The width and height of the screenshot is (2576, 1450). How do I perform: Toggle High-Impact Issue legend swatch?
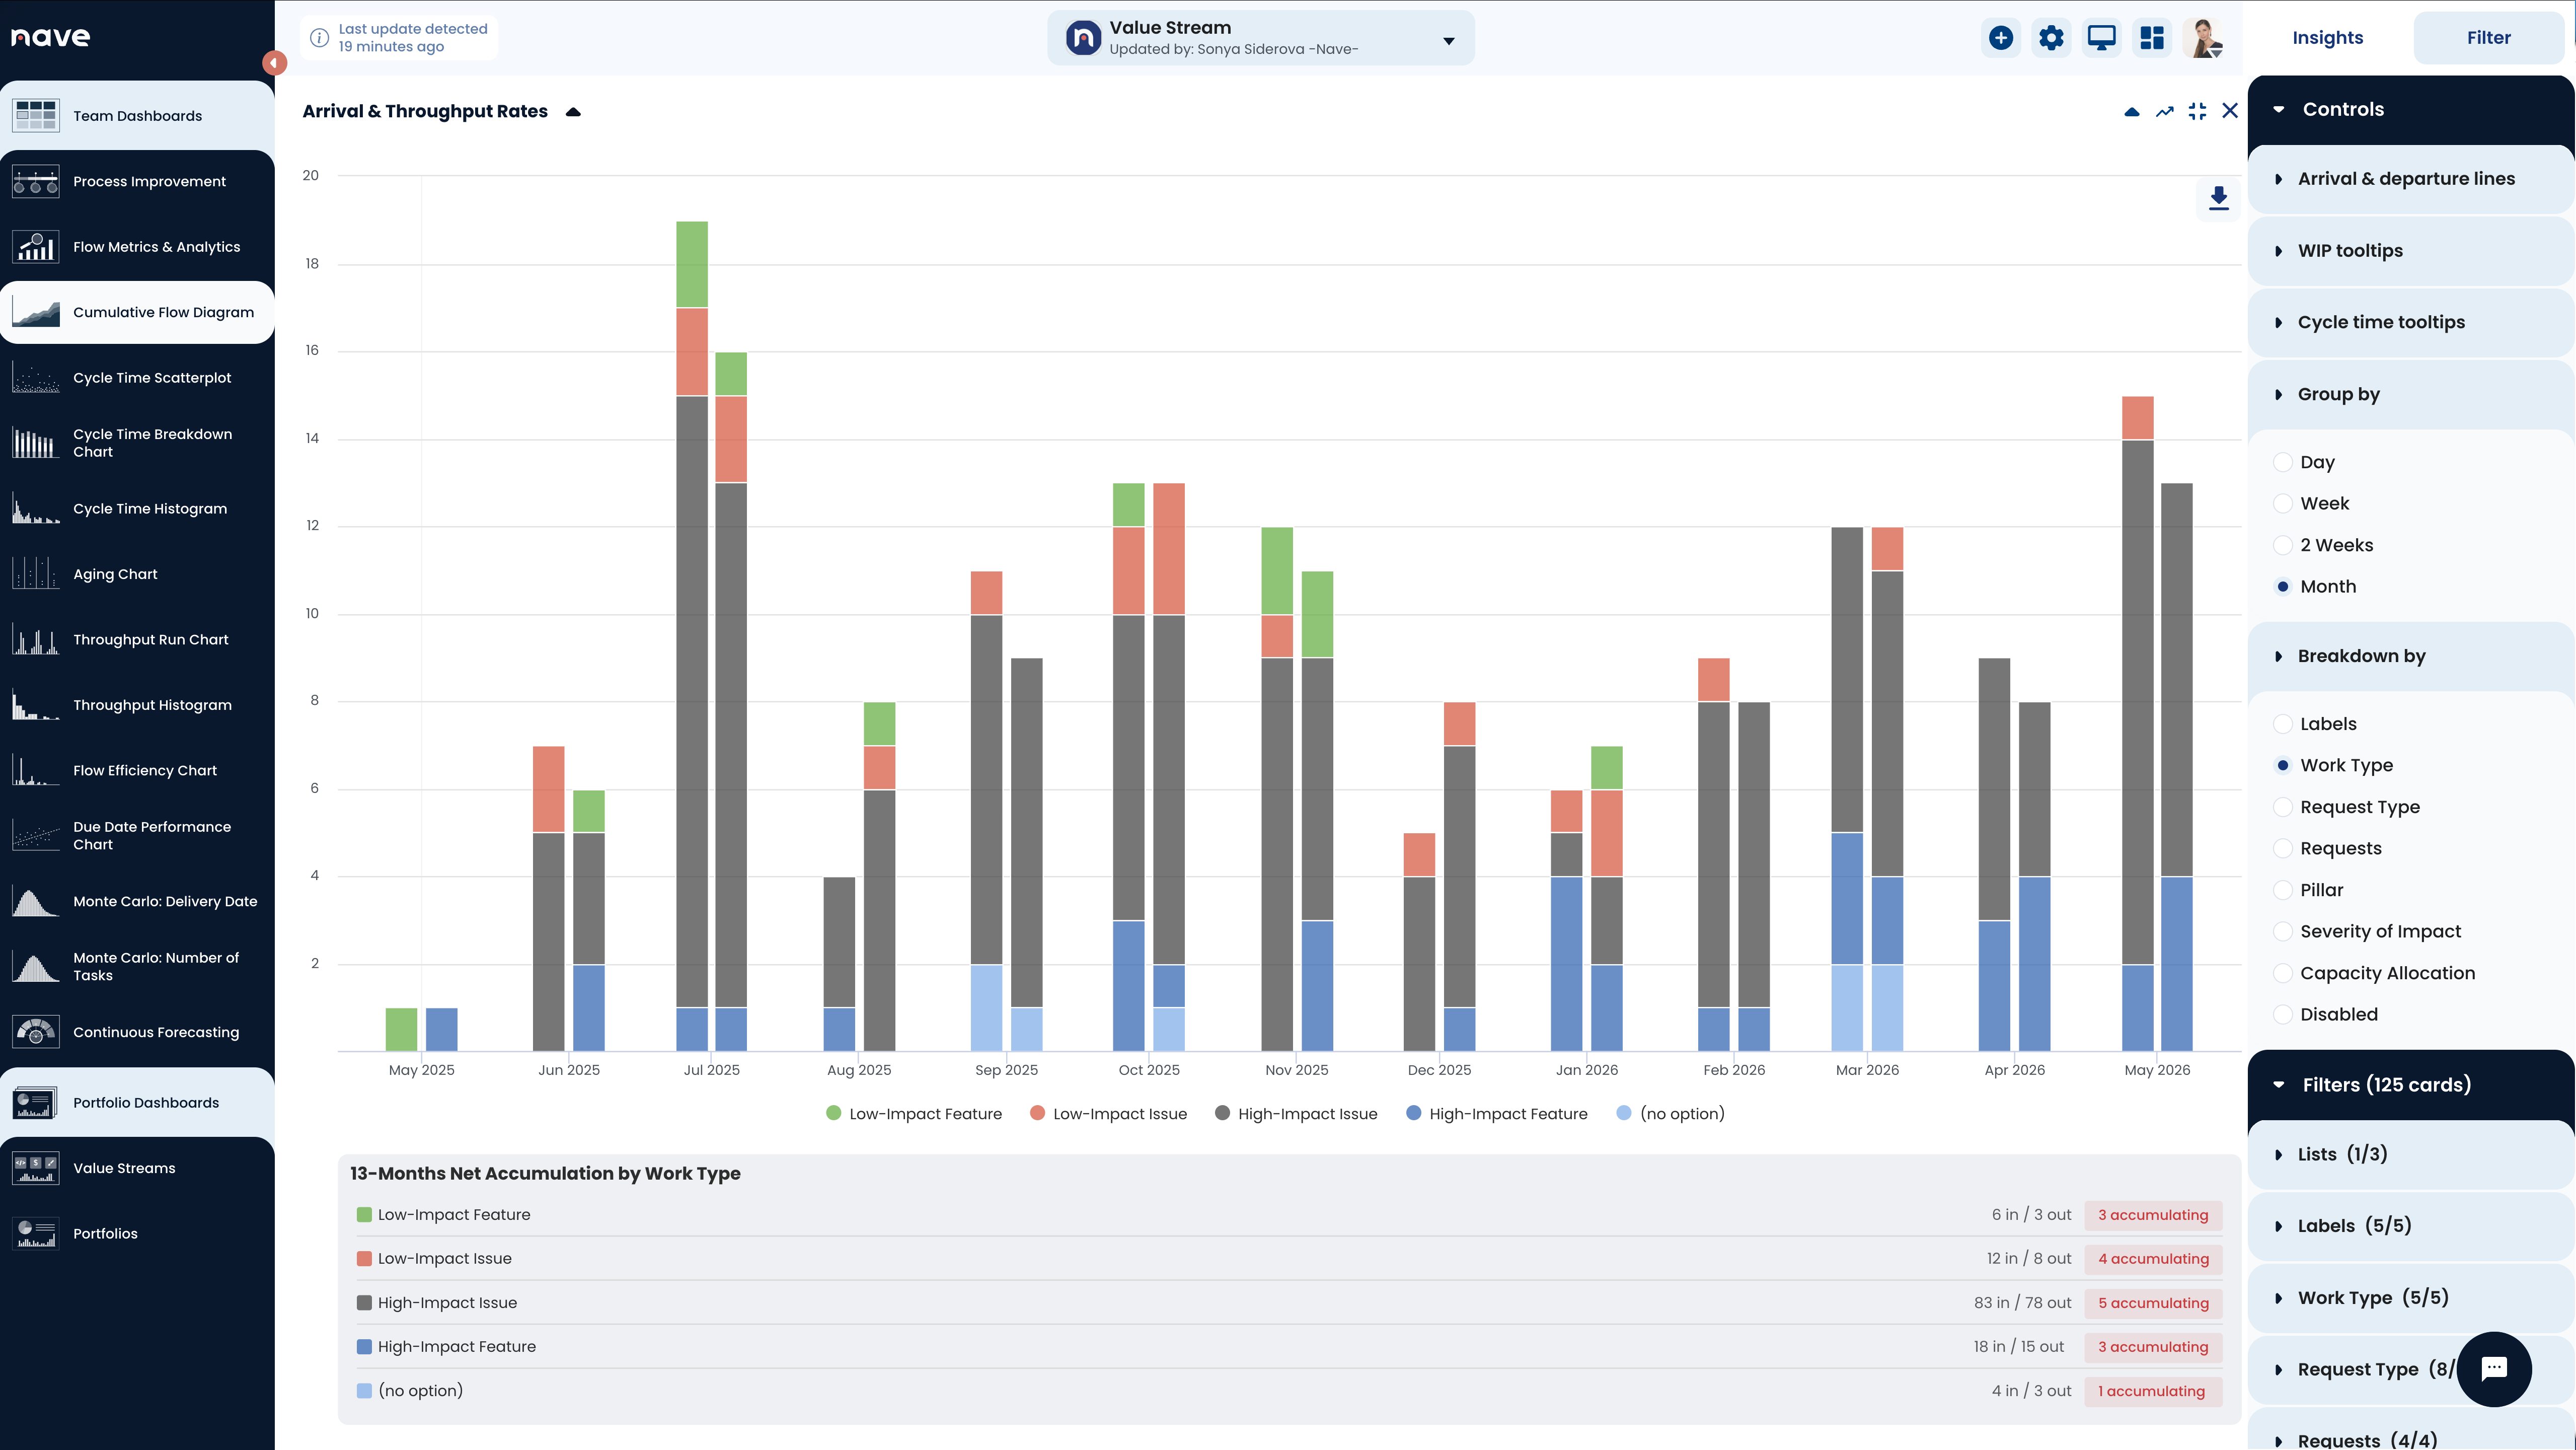point(1222,1113)
